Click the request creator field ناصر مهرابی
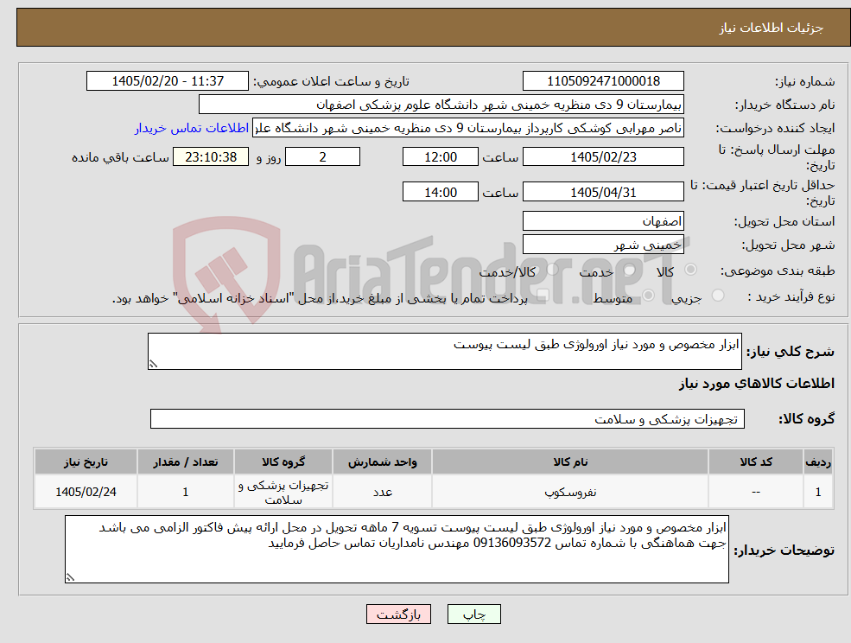This screenshot has height=643, width=851. 467,128
